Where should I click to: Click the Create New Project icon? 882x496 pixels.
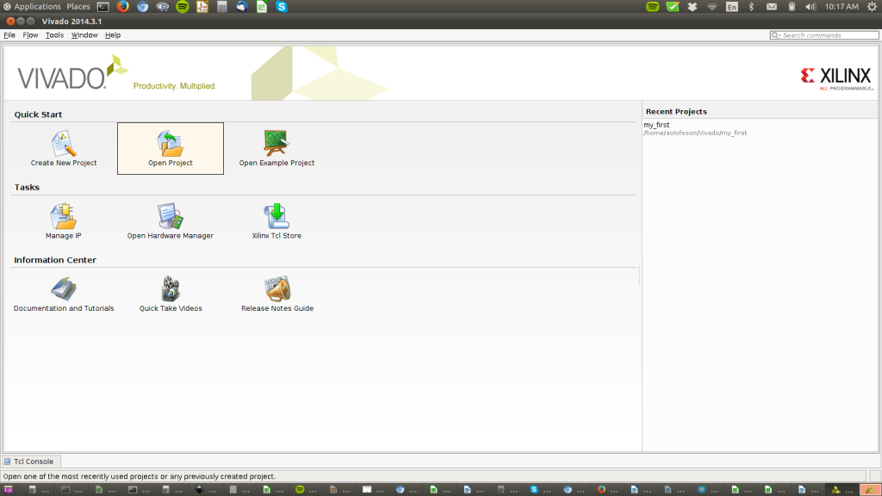[64, 143]
